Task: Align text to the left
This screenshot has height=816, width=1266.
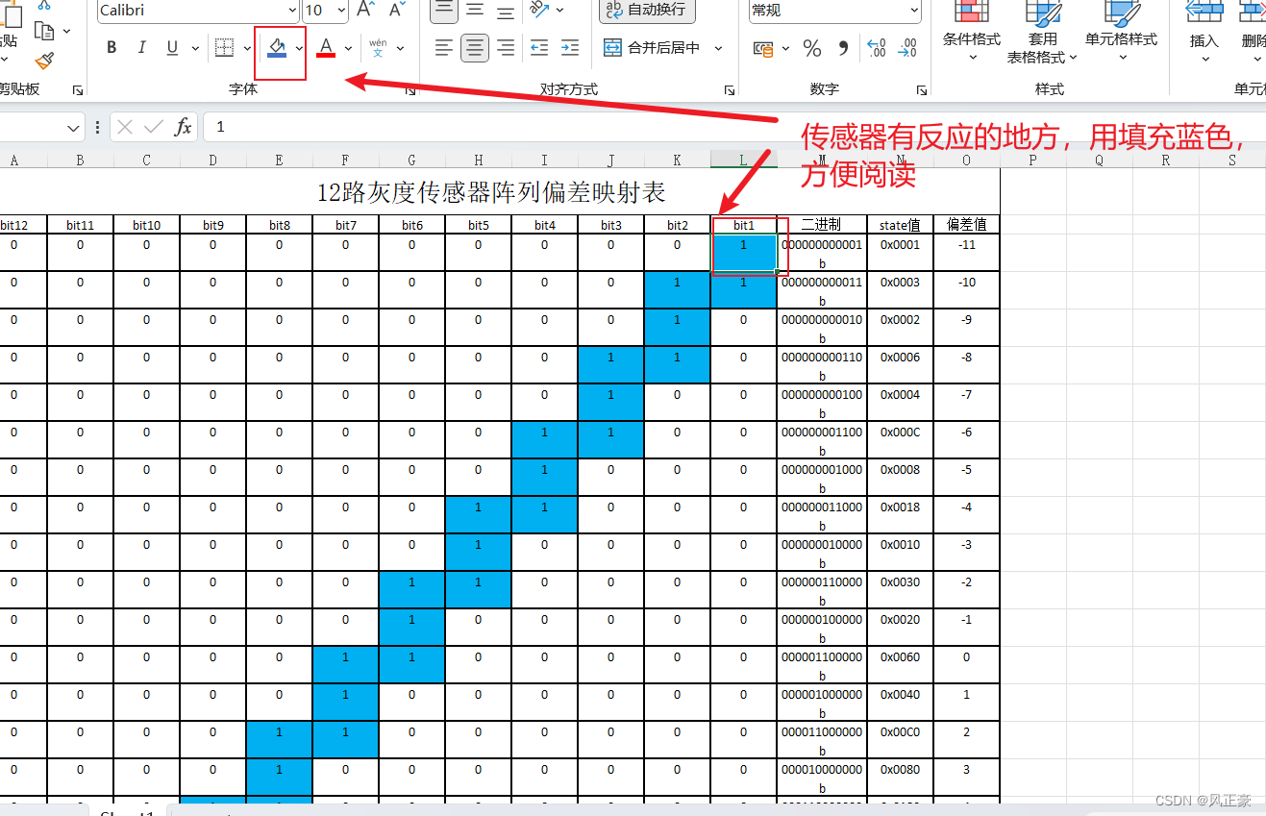Action: pyautogui.click(x=443, y=48)
